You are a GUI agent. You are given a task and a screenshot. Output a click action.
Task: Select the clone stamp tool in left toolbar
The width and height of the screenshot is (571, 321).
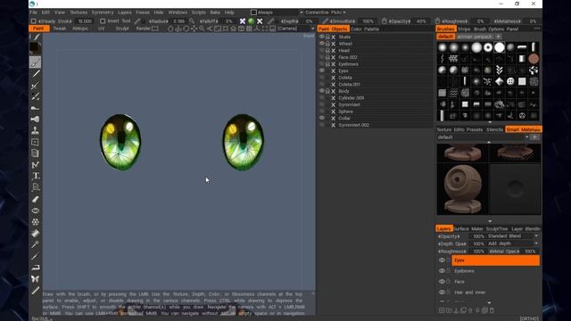coord(36,131)
